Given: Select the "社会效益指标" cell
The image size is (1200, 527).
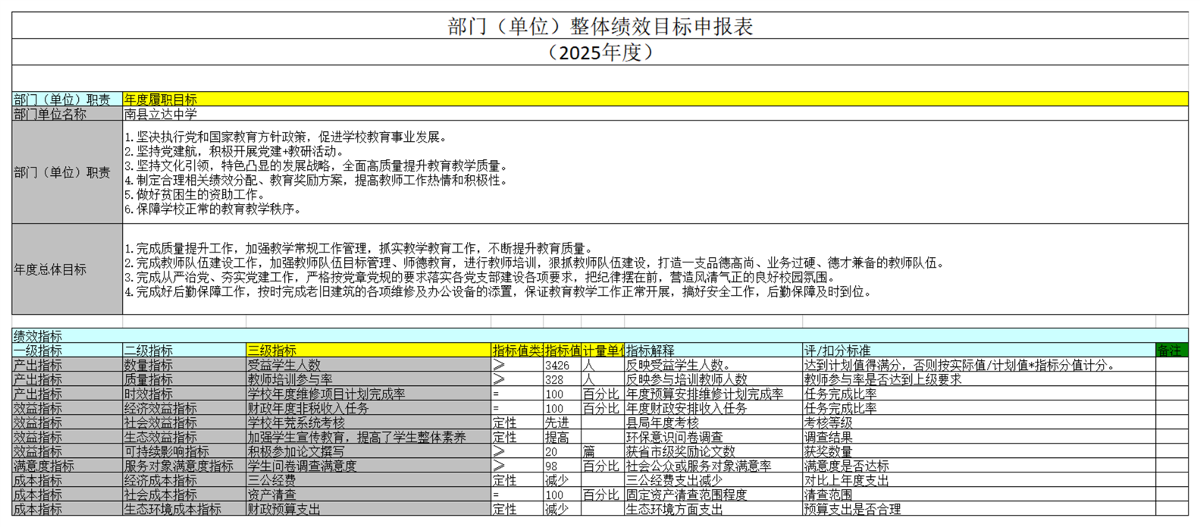Looking at the screenshot, I should 184,422.
